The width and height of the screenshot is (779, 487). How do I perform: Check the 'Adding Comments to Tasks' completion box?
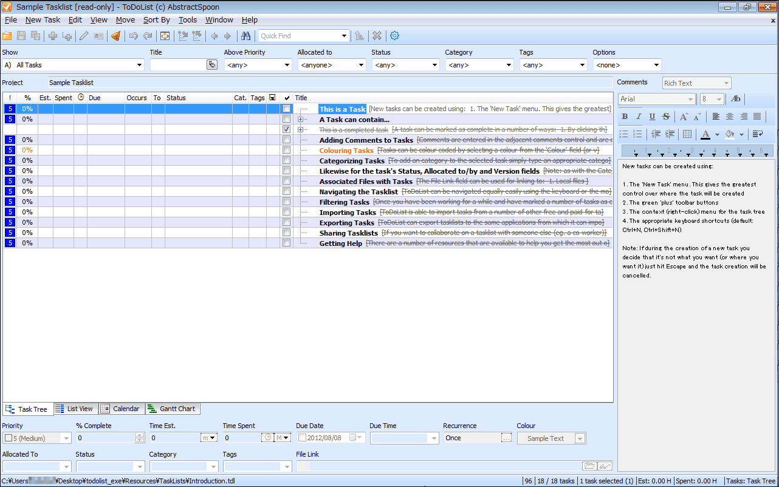(x=286, y=140)
